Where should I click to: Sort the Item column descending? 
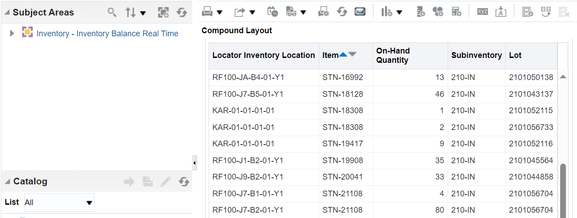352,54
